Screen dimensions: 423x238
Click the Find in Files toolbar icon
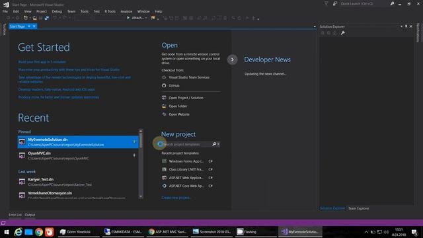point(153,18)
